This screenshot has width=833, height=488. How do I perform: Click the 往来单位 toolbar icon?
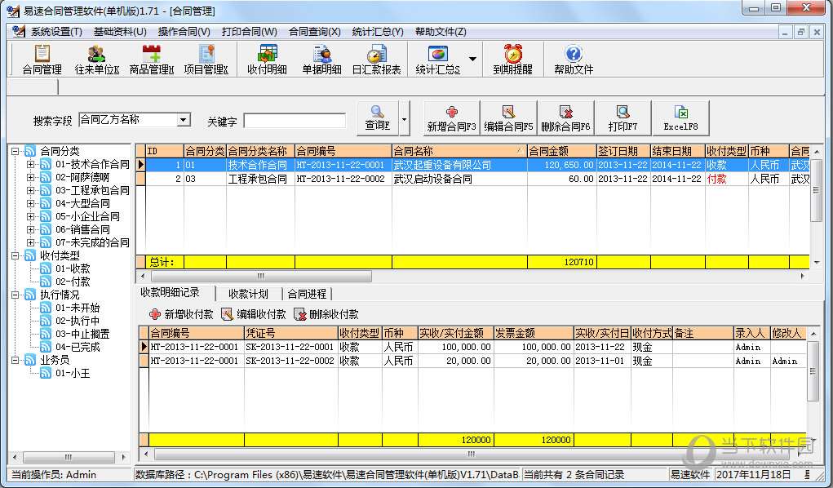(x=96, y=60)
